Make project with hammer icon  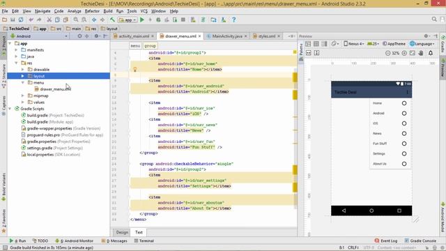click(x=112, y=20)
